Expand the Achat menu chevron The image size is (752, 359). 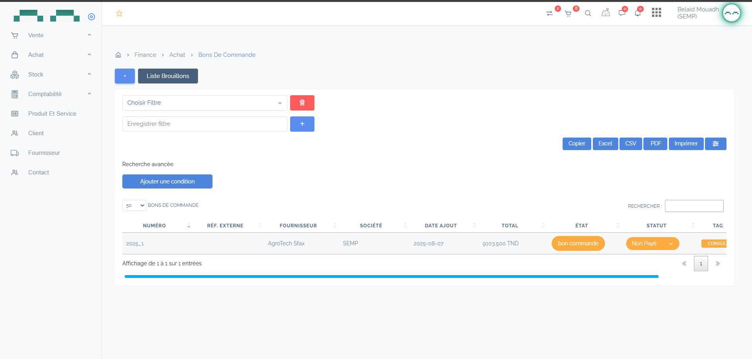[x=89, y=54]
